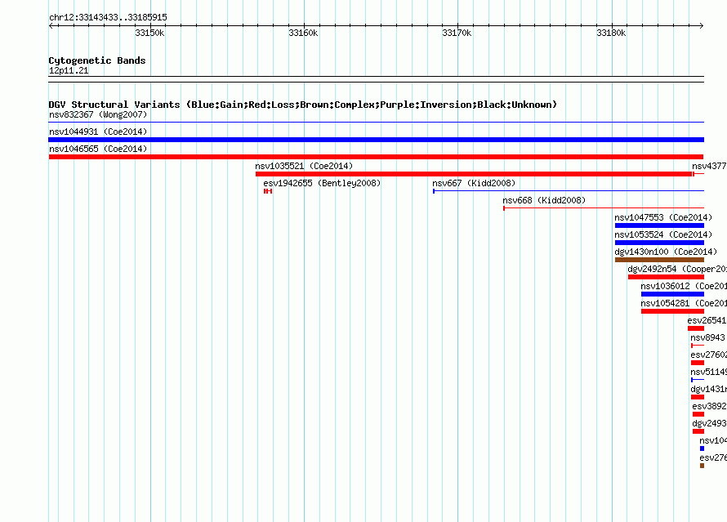Open the nsv1053524 (Coe2014) label

coord(663,234)
